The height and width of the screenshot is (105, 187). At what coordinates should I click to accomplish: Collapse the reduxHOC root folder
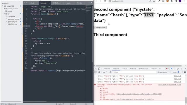pyautogui.click(x=3, y=6)
